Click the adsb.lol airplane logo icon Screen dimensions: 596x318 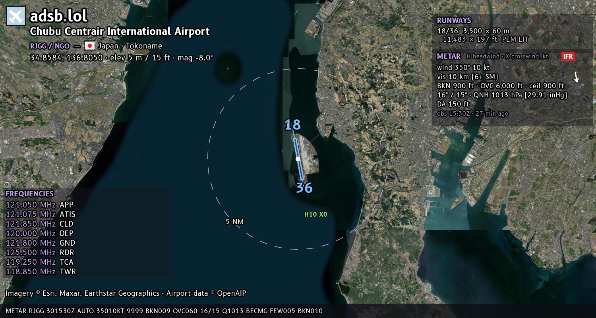tap(16, 16)
